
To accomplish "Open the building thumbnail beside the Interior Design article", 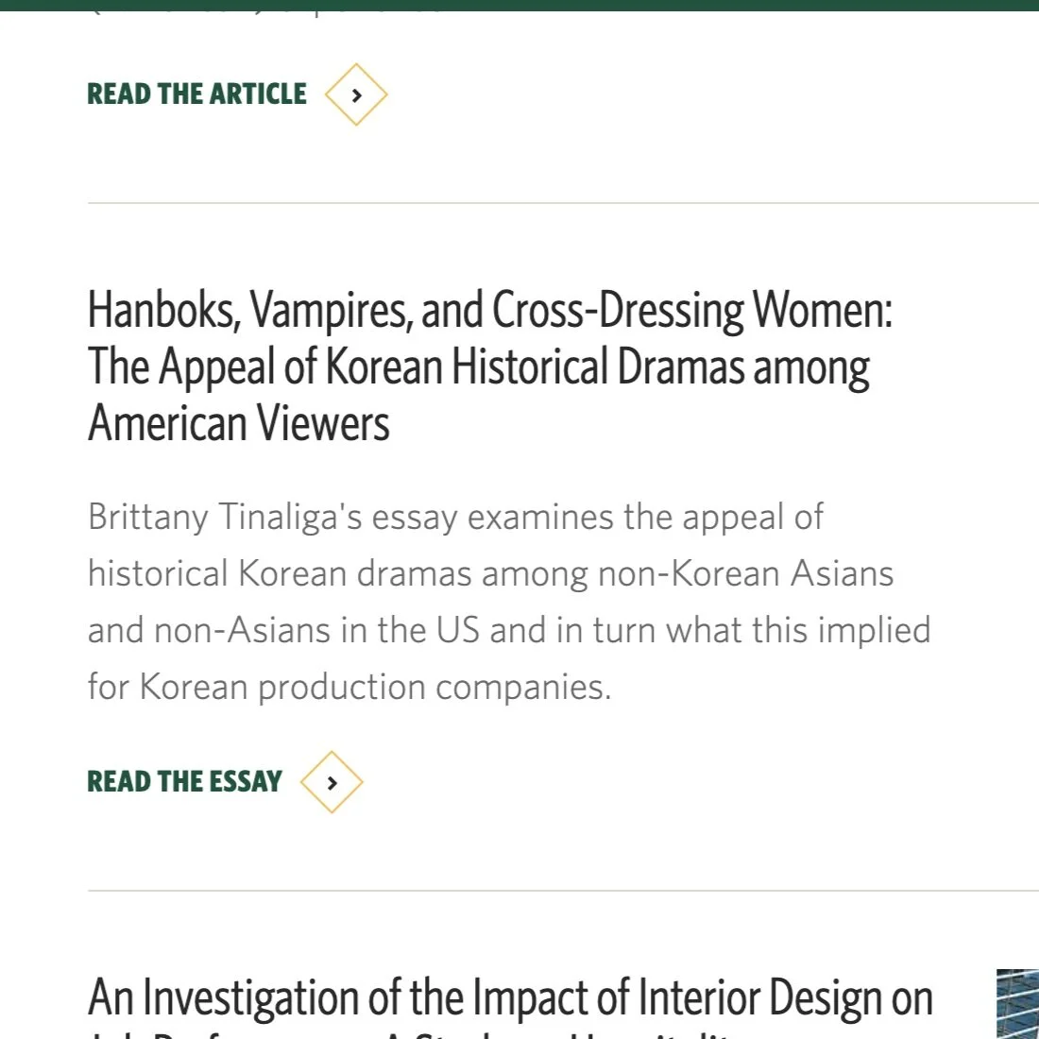I will tap(1018, 1004).
